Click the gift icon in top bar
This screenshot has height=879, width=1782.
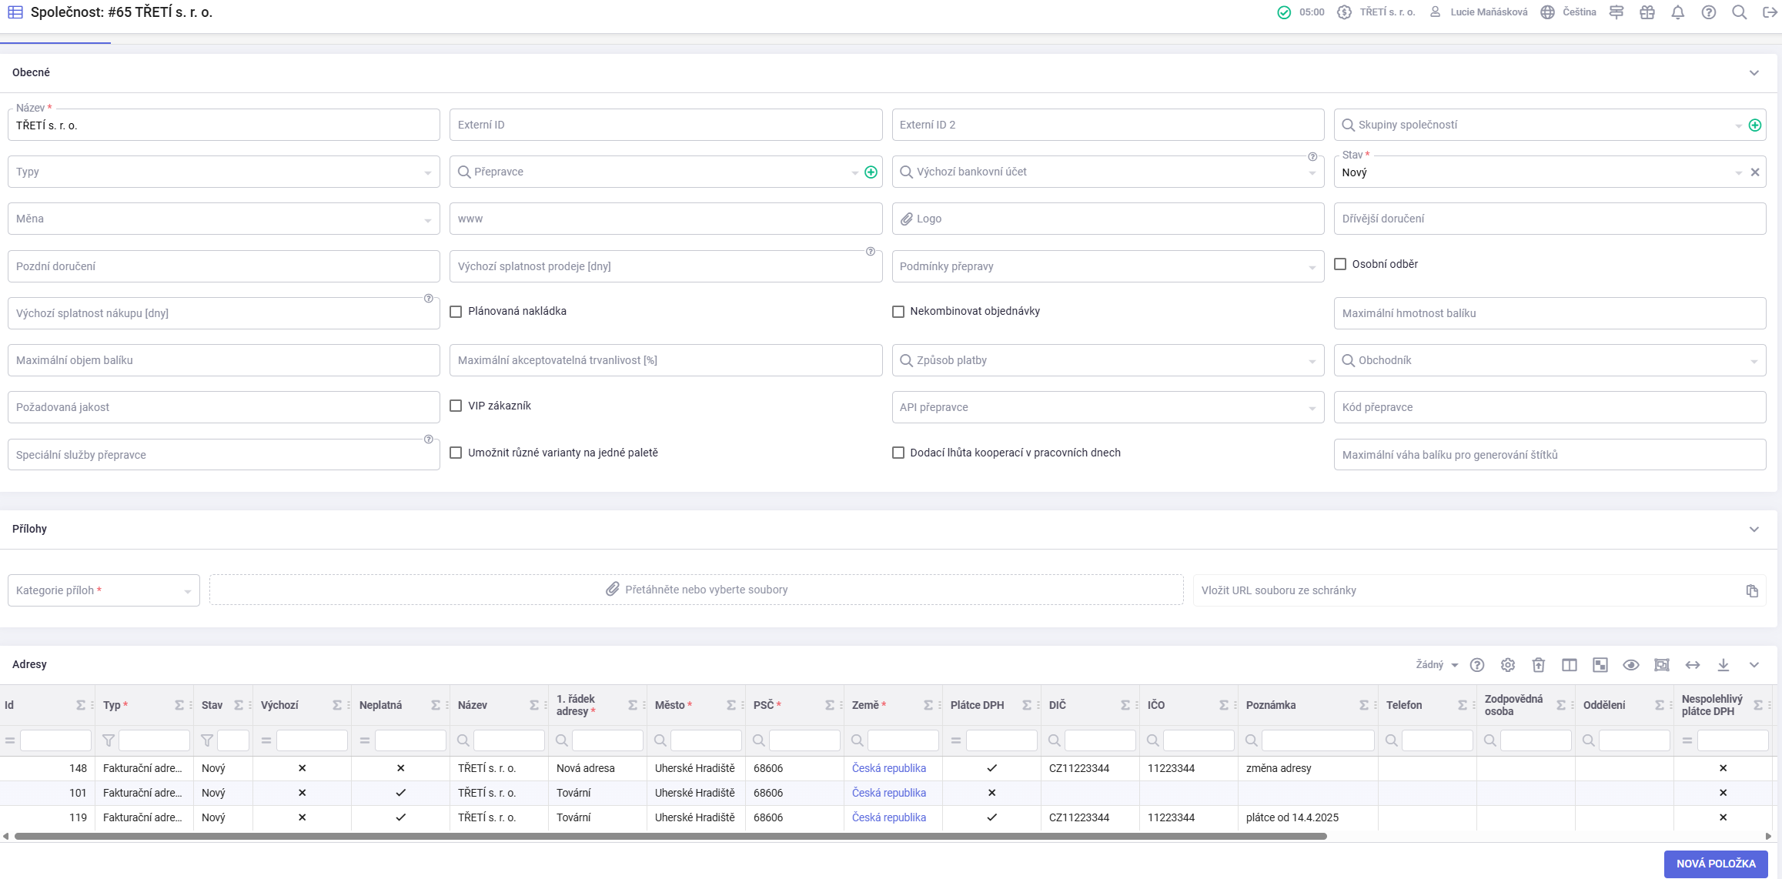[1647, 12]
